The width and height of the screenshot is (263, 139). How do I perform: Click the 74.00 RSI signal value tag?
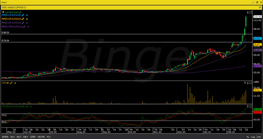point(257,112)
